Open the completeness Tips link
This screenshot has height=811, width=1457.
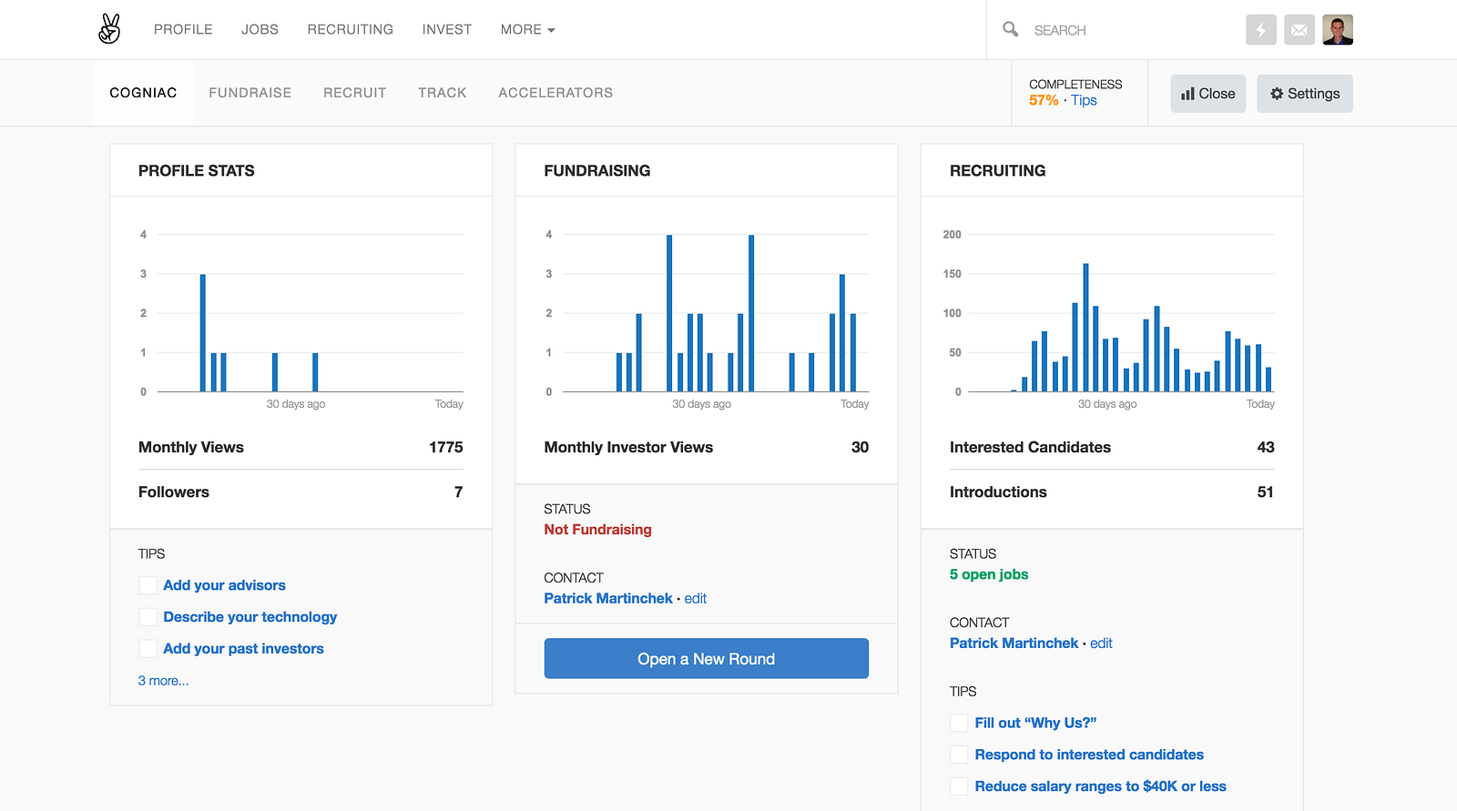tap(1084, 100)
